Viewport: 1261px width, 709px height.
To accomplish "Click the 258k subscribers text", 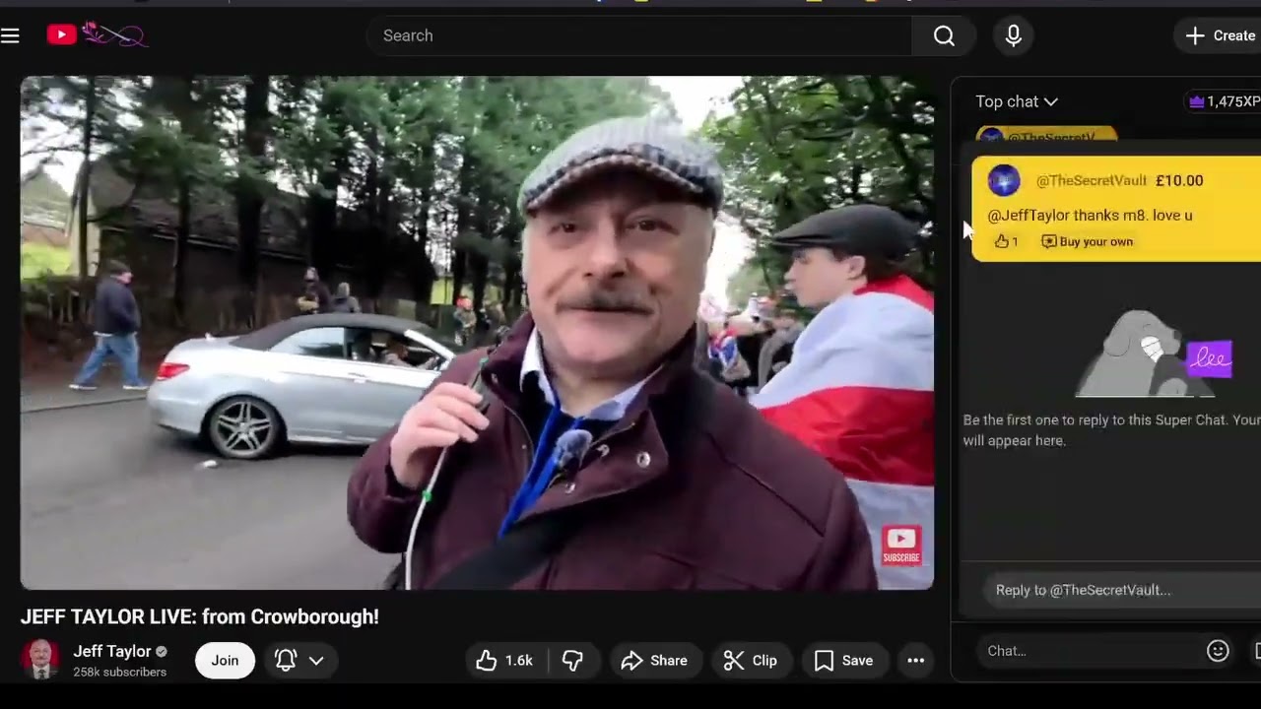I will coord(119,672).
